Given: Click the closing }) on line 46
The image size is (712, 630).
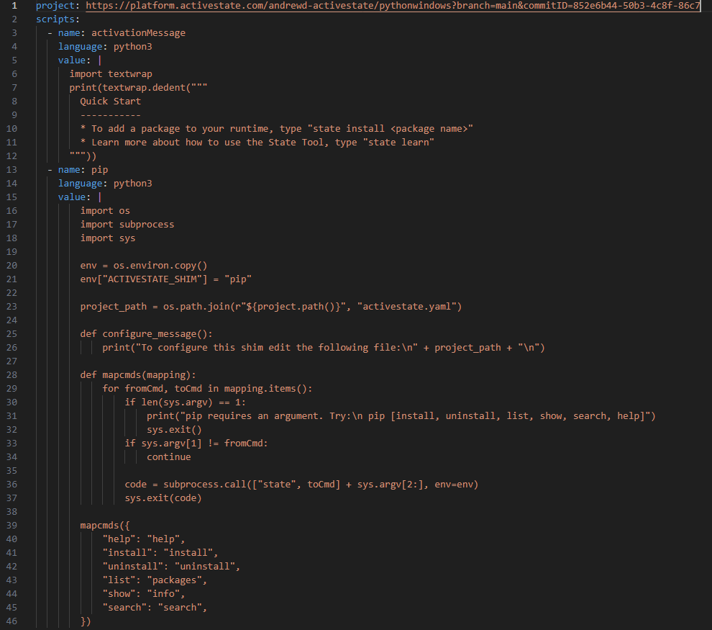Looking at the screenshot, I should point(85,621).
